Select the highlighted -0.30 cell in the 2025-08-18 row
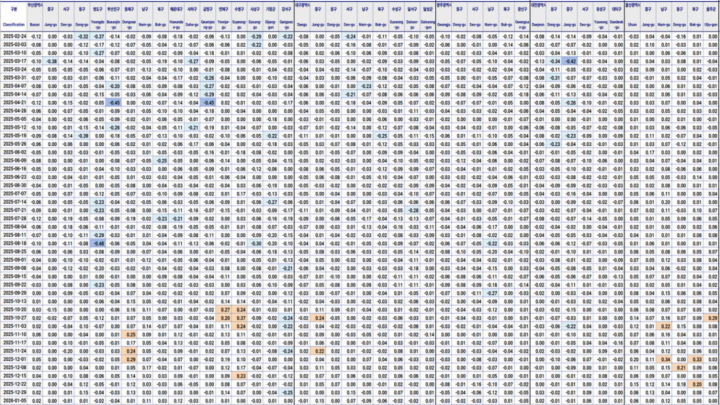Image resolution: width=720 pixels, height=405 pixels. (x=256, y=243)
